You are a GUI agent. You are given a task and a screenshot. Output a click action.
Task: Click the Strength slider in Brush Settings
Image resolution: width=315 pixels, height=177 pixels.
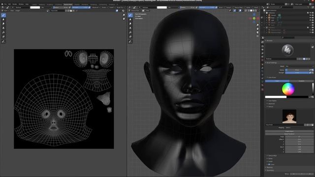coord(297,73)
